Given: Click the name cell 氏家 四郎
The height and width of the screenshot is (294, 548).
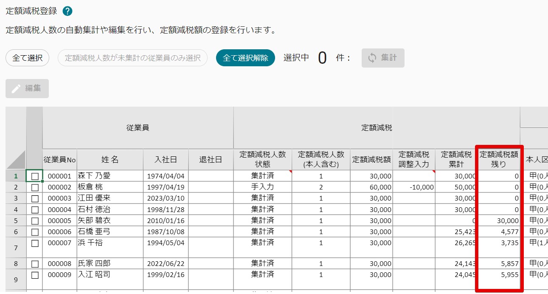Looking at the screenshot, I should [110, 263].
